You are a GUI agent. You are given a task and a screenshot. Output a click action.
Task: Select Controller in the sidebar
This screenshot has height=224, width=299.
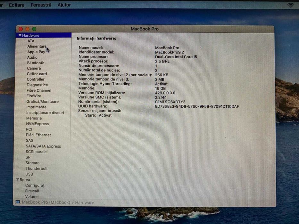(x=36, y=79)
